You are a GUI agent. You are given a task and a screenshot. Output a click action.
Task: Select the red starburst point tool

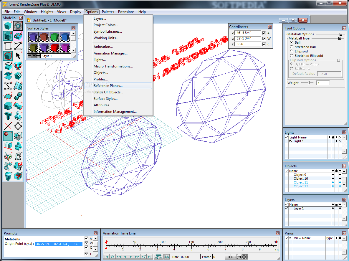coord(8,126)
